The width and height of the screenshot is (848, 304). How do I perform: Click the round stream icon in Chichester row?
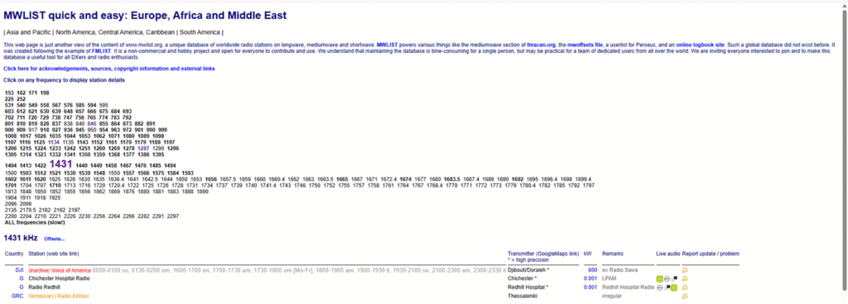point(667,278)
